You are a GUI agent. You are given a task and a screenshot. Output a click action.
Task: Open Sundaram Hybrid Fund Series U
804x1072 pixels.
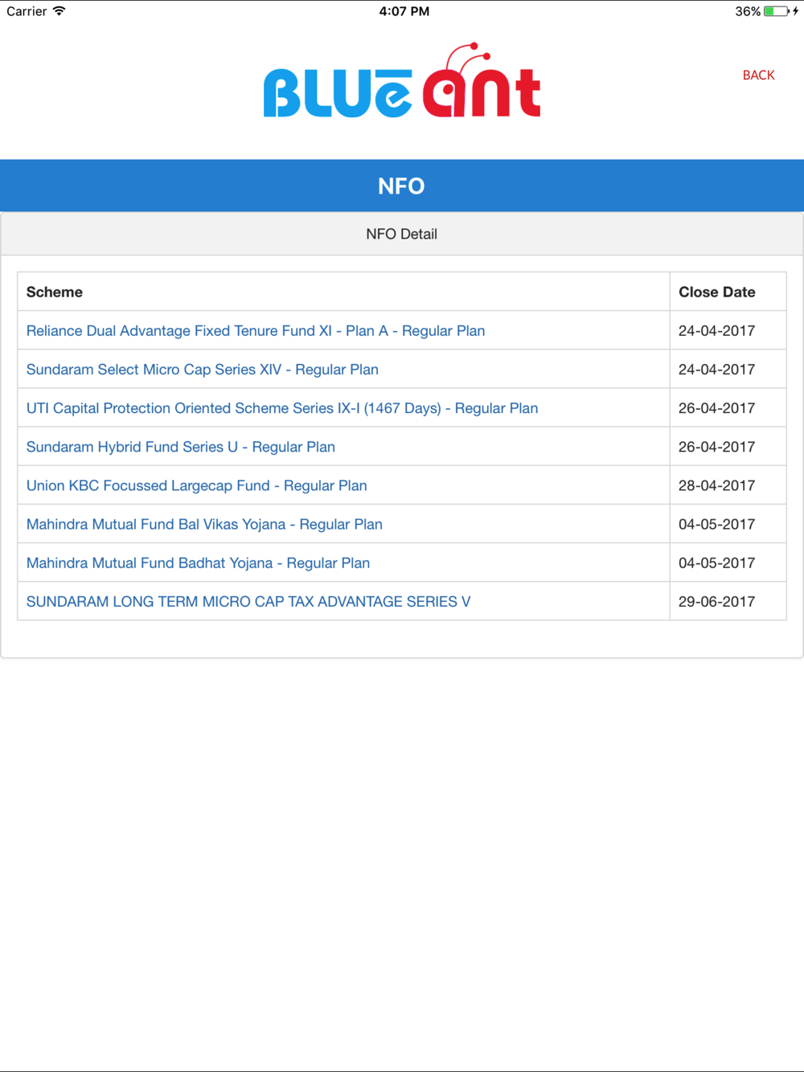pyautogui.click(x=181, y=446)
